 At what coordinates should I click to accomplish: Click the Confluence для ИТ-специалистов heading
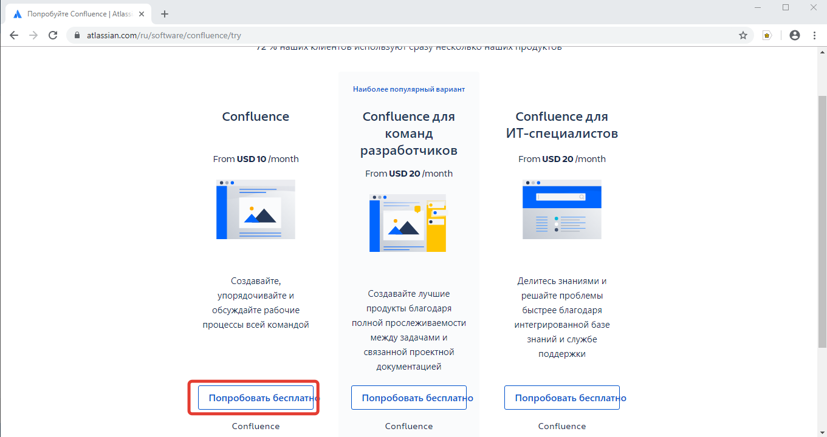coord(562,124)
